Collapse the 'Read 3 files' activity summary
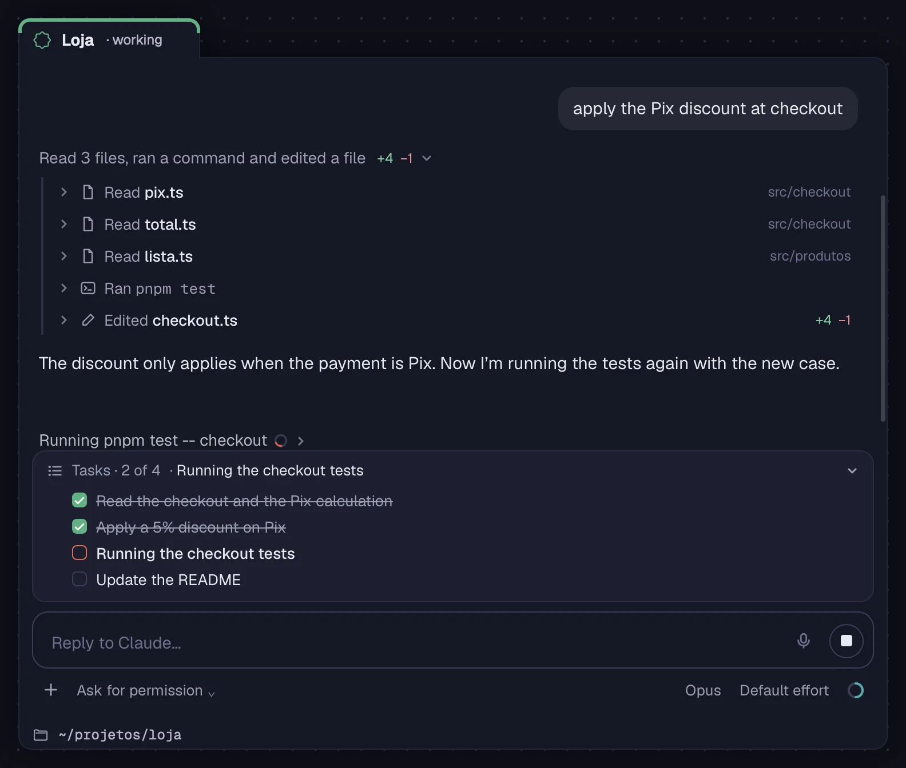Screen dimensions: 906x768 pos(427,158)
